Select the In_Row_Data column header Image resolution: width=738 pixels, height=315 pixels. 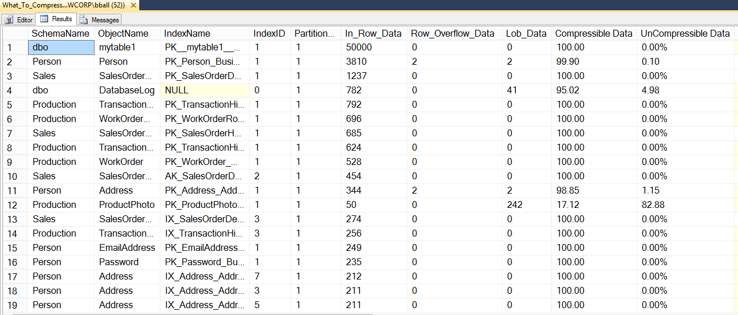click(373, 33)
